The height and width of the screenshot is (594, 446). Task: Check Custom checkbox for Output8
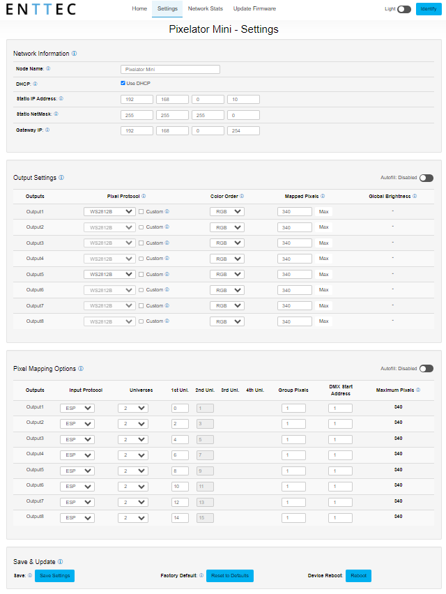[141, 321]
